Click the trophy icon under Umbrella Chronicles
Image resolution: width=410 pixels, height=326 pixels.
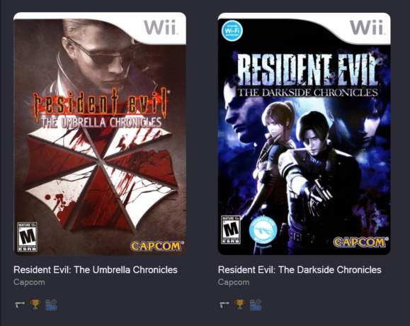[x=35, y=305]
